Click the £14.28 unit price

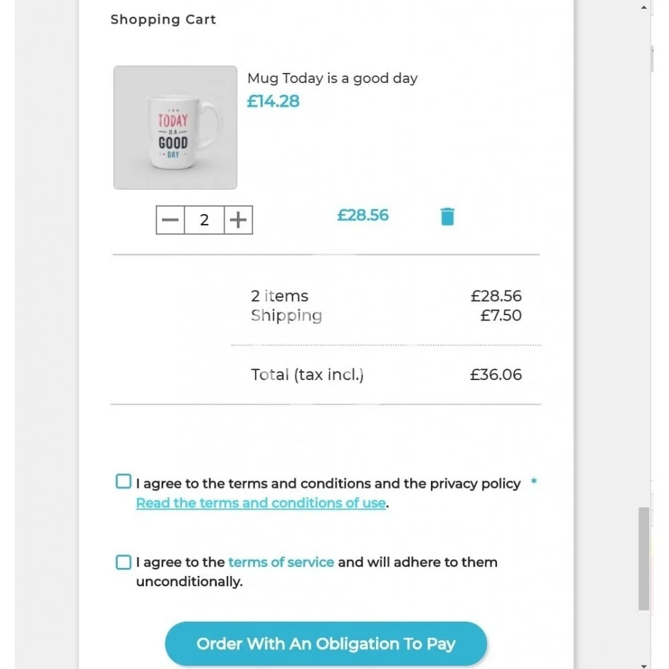[x=273, y=102]
